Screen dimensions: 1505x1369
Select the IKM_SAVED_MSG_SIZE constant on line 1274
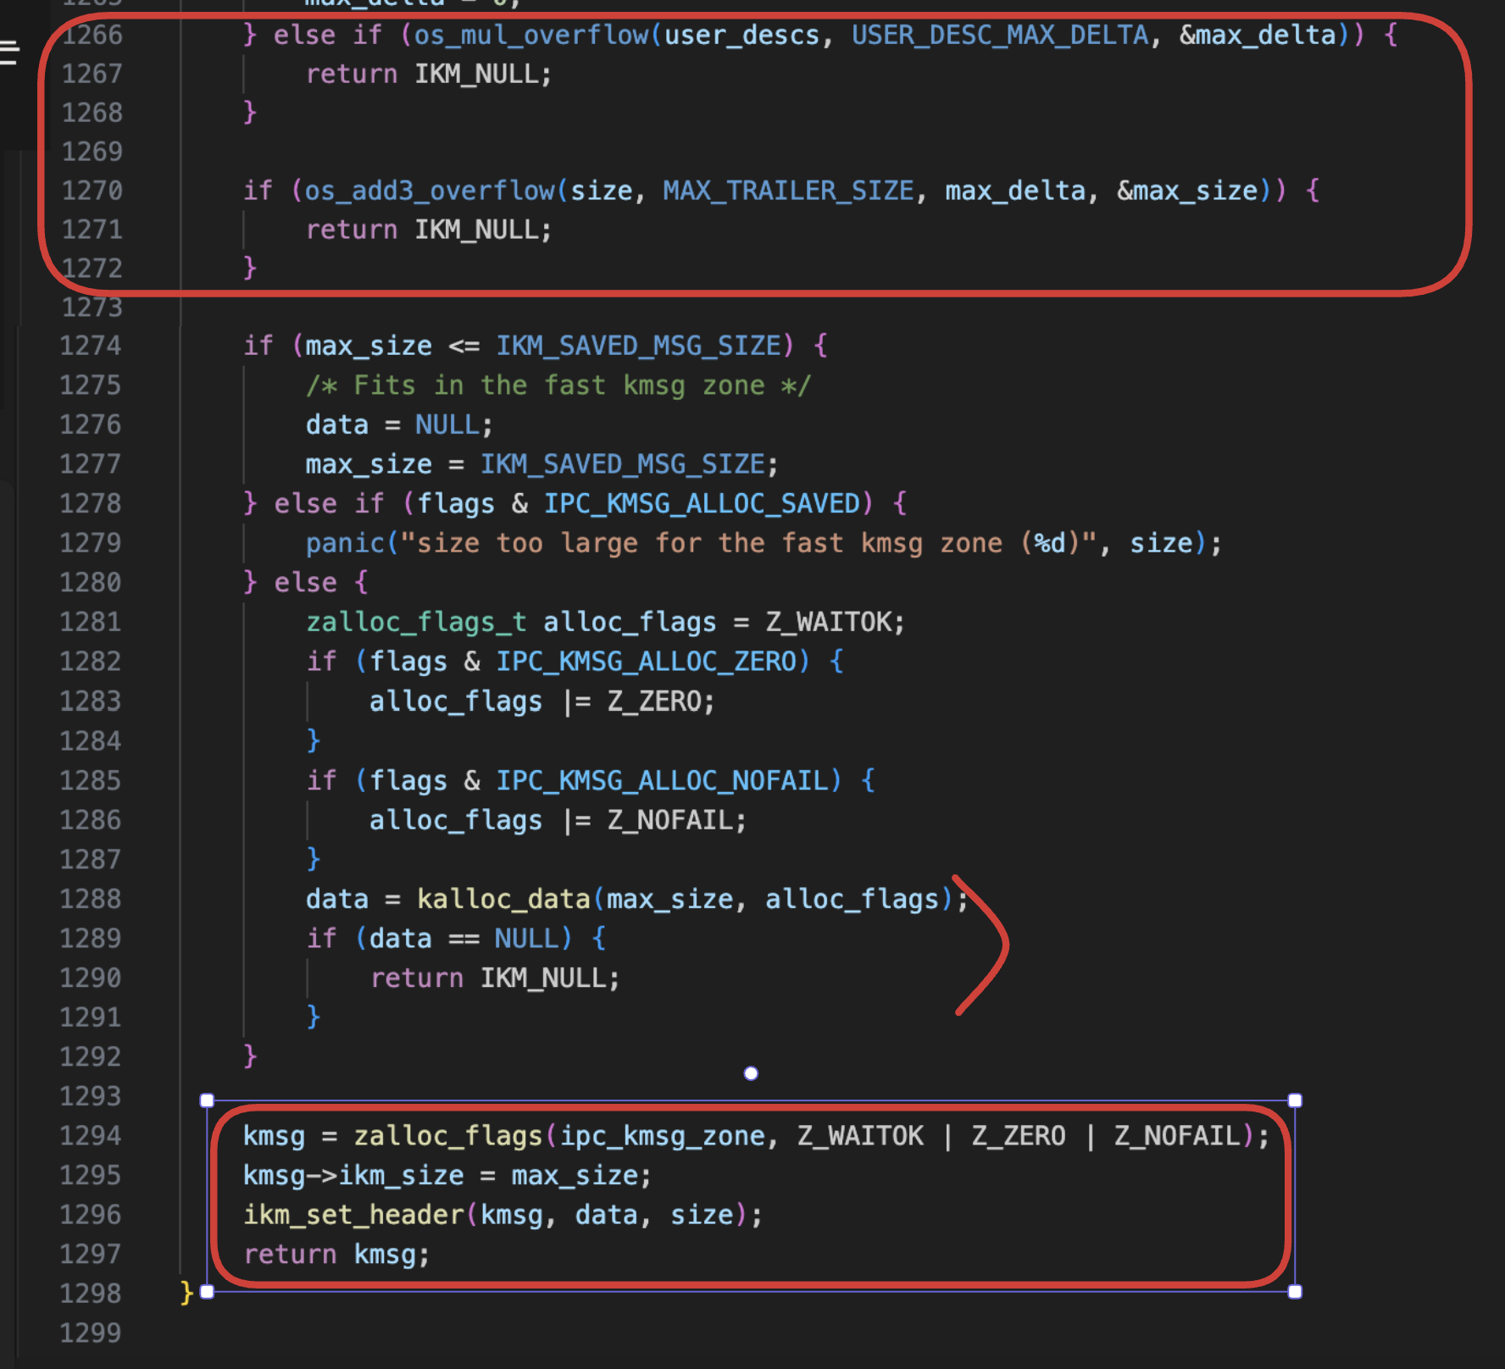(641, 345)
